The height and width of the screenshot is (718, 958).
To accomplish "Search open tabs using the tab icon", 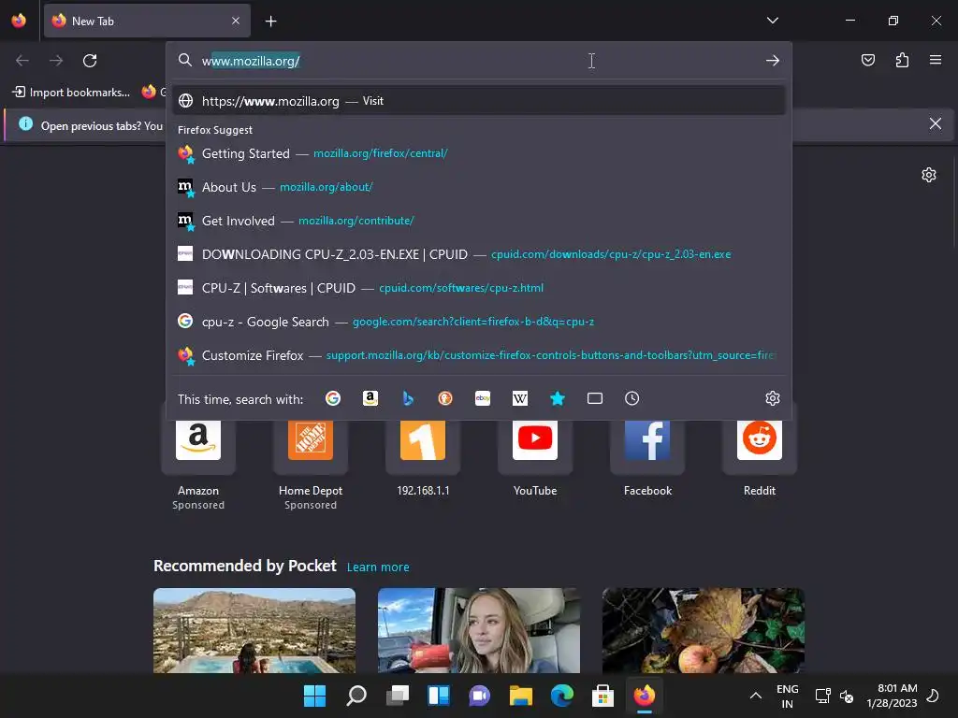I will point(595,398).
